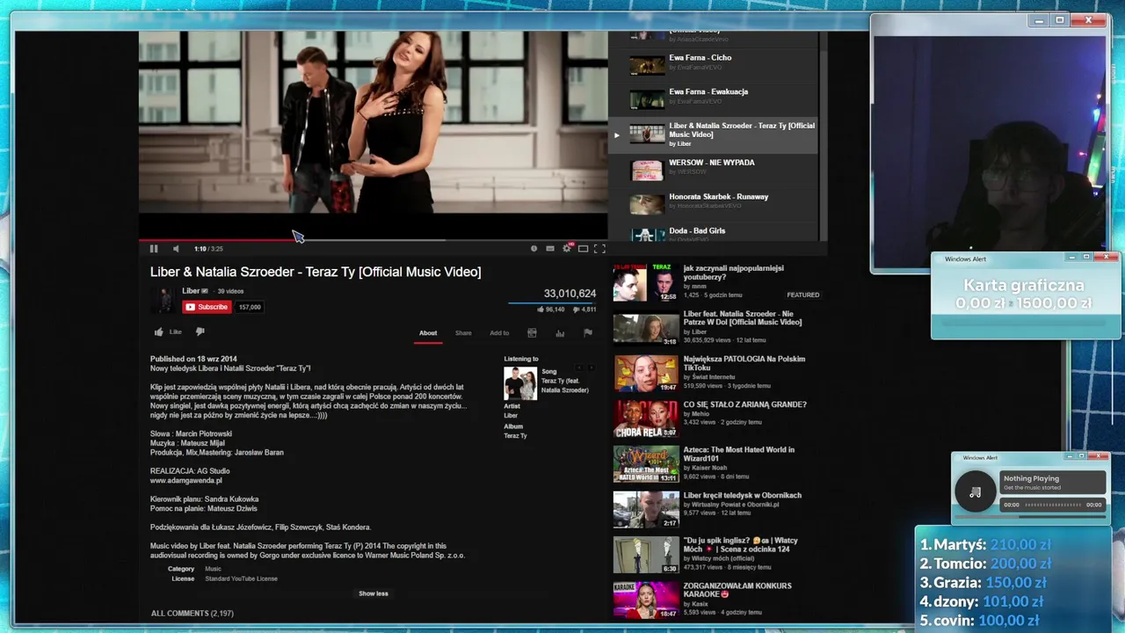Click the artist name Liber under Listening to
The image size is (1125, 633).
pos(511,416)
